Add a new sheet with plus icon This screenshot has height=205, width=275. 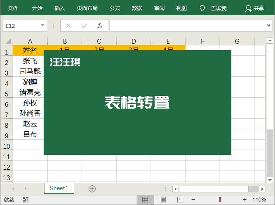[92, 189]
